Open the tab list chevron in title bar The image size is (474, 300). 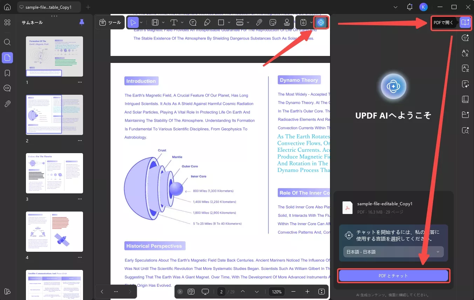click(396, 7)
